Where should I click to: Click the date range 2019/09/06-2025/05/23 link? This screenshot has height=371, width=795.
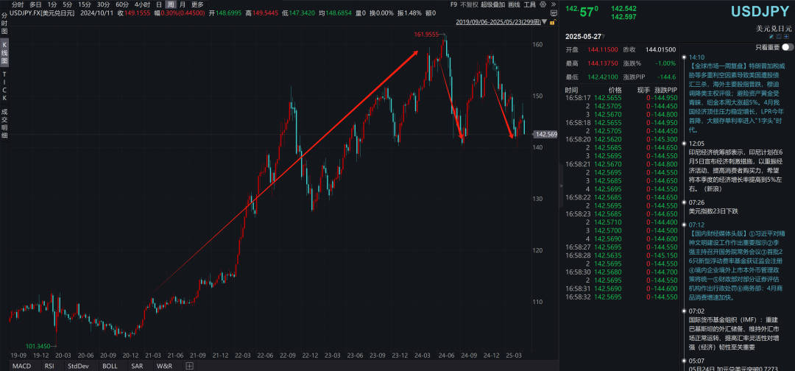(x=498, y=22)
